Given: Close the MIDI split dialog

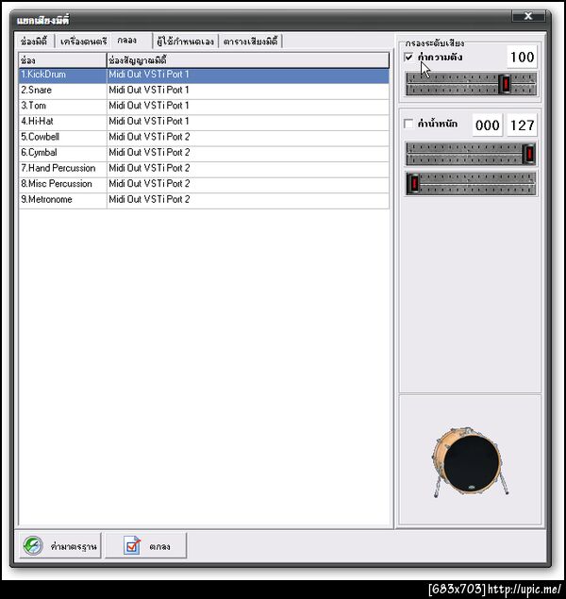Looking at the screenshot, I should coord(528,16).
